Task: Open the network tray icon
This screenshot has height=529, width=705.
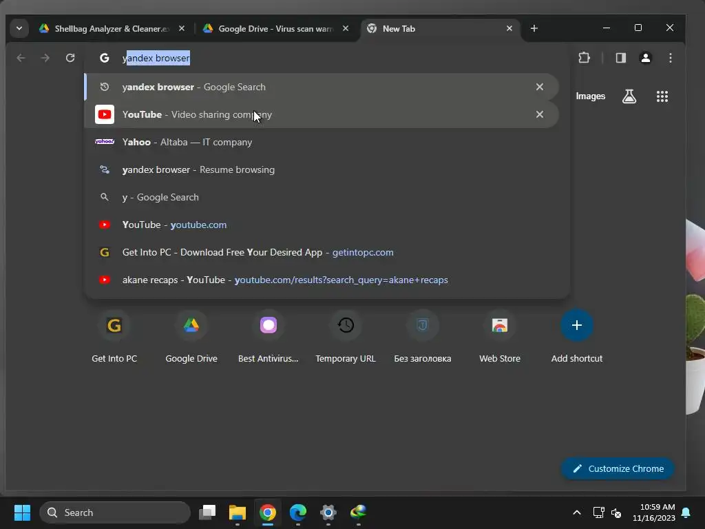Action: pos(598,512)
